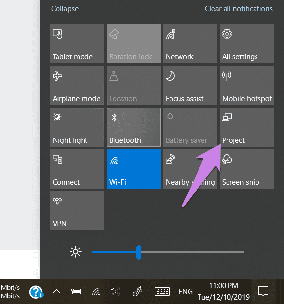Viewport: 284px width, 304px height.
Task: Open the All settings gear tile
Action: tap(247, 44)
